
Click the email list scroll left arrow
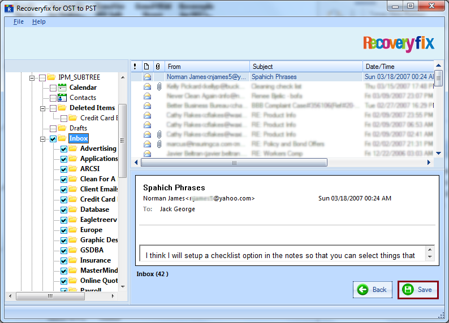point(136,163)
